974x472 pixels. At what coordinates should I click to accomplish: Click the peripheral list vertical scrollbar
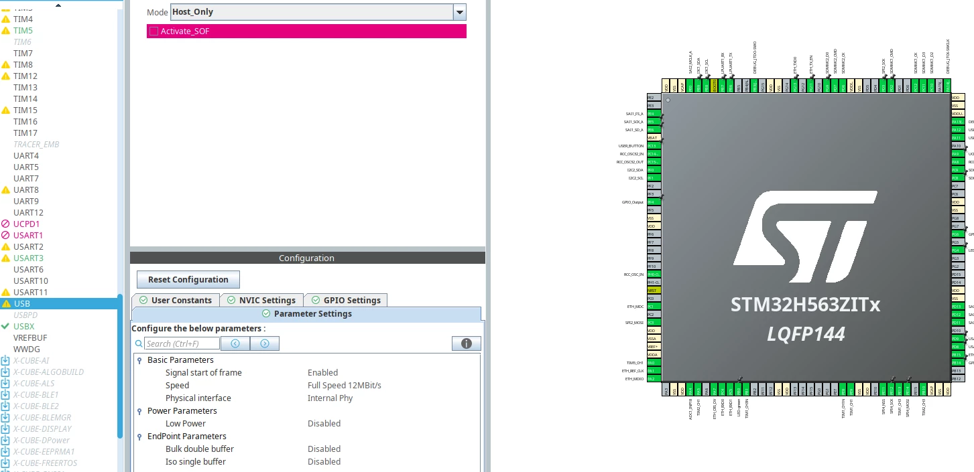coord(120,366)
